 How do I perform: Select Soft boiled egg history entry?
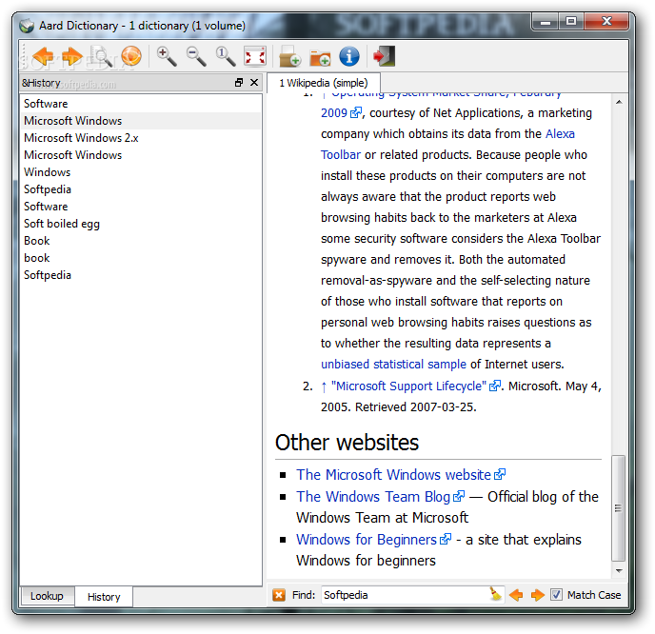click(x=140, y=224)
